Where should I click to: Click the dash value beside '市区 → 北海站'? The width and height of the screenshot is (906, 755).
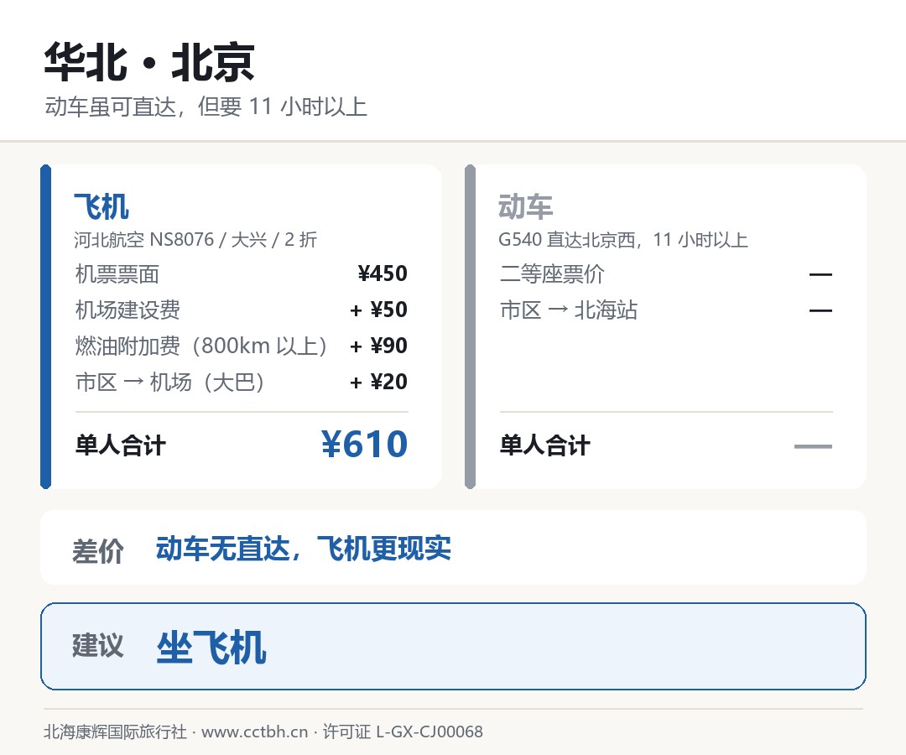click(820, 310)
